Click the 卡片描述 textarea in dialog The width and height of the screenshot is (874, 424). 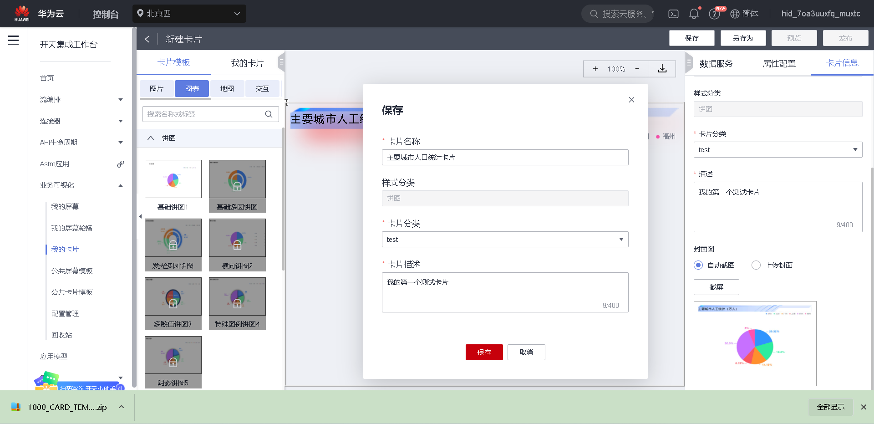(x=505, y=292)
